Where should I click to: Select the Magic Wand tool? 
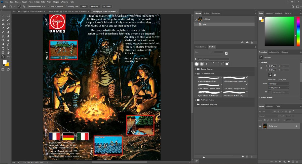click(8, 20)
